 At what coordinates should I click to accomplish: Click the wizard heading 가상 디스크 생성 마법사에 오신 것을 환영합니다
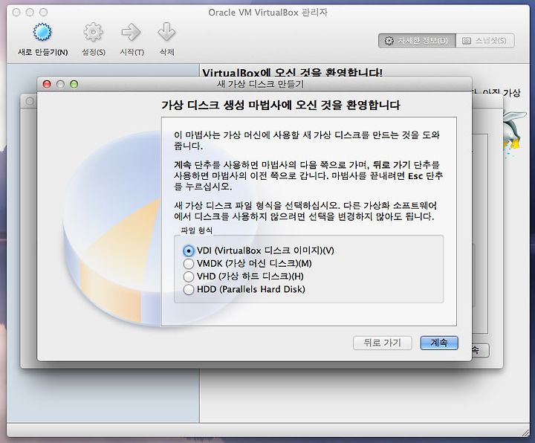pyautogui.click(x=280, y=105)
